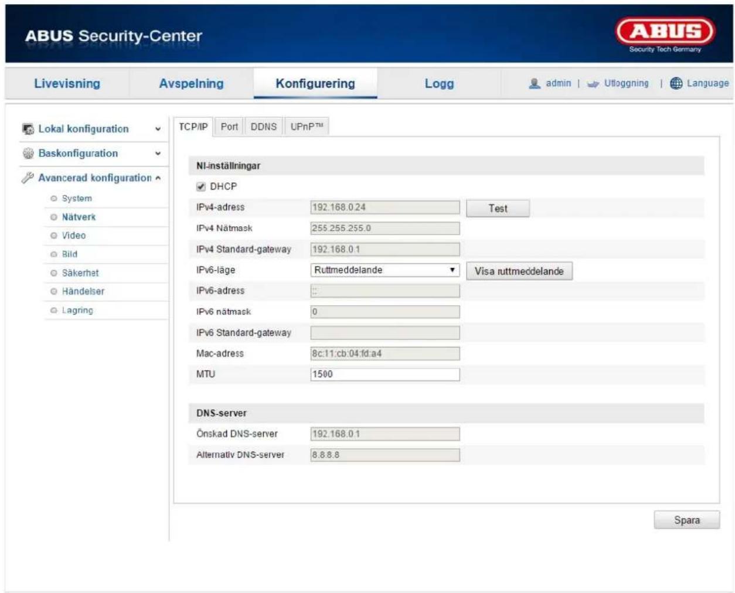The height and width of the screenshot is (593, 735).
Task: Open Video in the sidebar
Action: tap(74, 236)
